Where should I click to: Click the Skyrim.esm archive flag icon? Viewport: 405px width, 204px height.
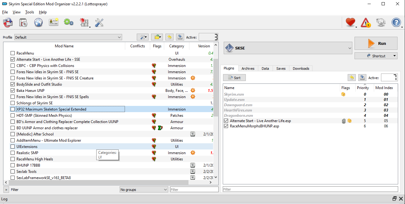pyautogui.click(x=343, y=94)
